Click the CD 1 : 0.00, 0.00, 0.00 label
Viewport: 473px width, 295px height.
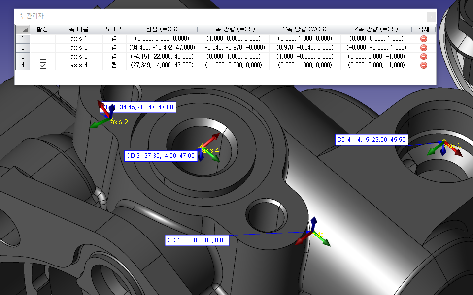coord(197,240)
